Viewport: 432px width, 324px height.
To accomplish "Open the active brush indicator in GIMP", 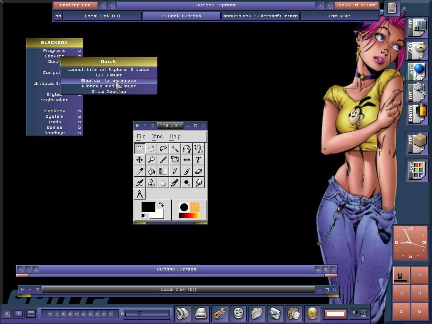I will tap(184, 207).
